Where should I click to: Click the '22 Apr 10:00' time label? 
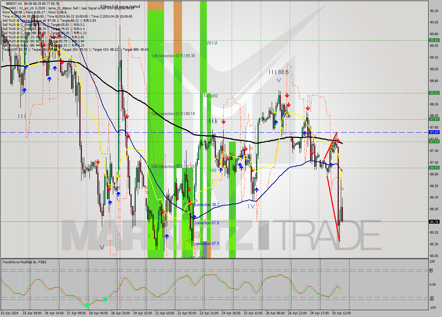pyautogui.click(x=164, y=313)
